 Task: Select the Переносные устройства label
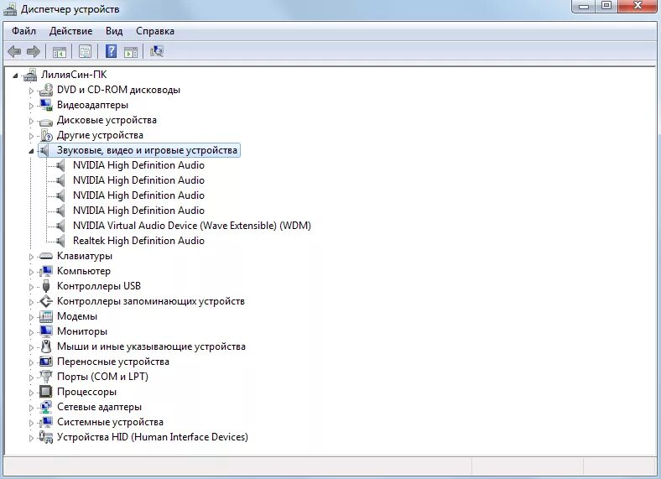click(x=113, y=362)
